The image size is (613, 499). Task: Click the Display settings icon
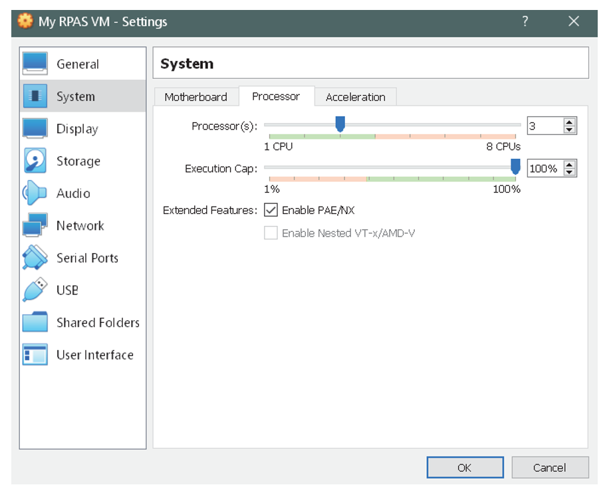pos(35,128)
